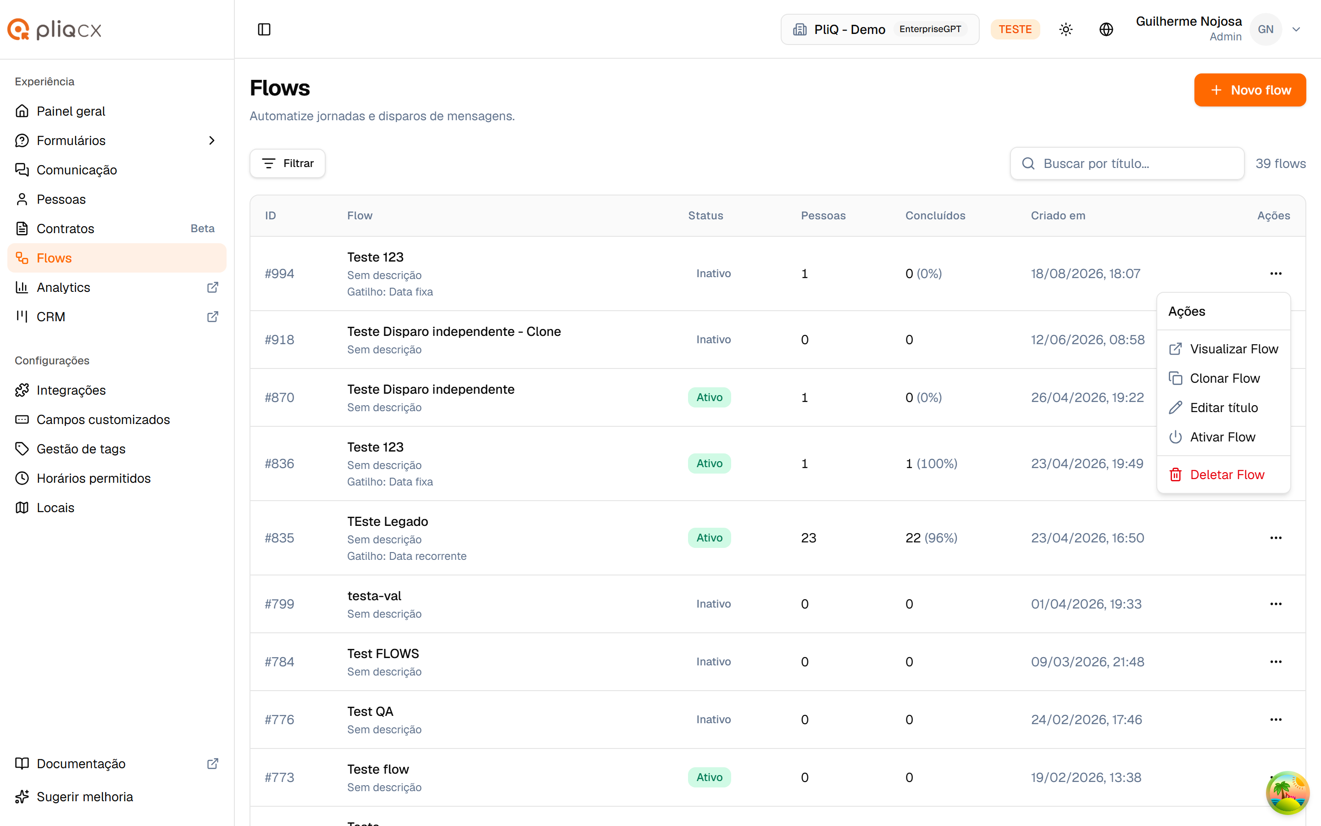Open actions menu for flow #994
The height and width of the screenshot is (826, 1321).
pyautogui.click(x=1276, y=273)
